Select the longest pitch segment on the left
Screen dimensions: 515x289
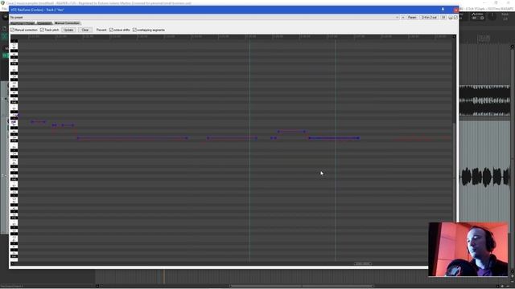coord(133,138)
